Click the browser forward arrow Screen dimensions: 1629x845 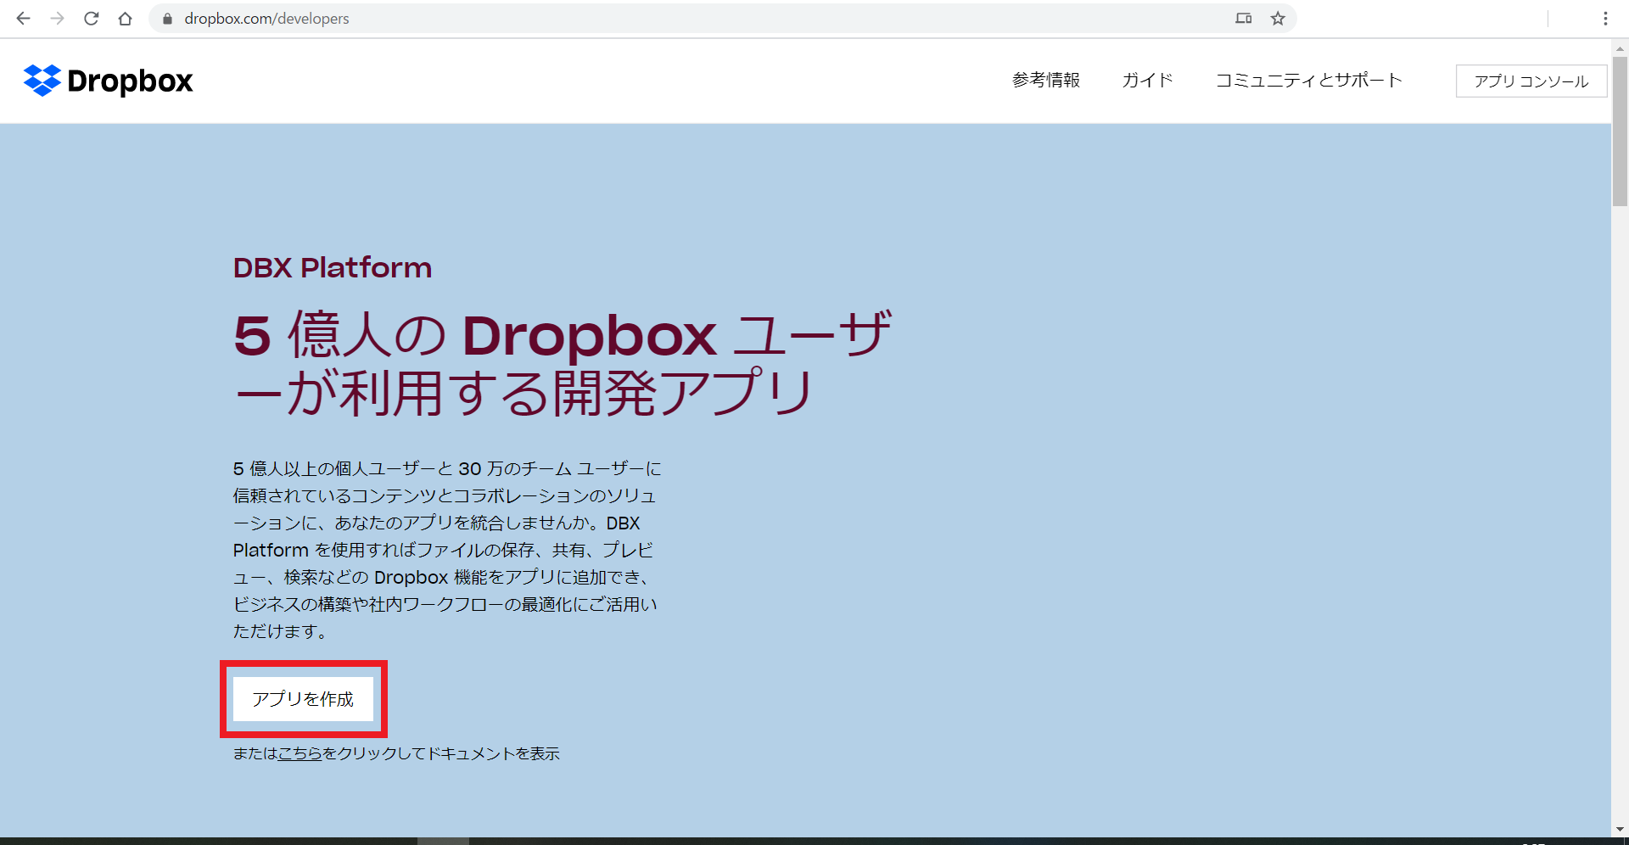[57, 18]
